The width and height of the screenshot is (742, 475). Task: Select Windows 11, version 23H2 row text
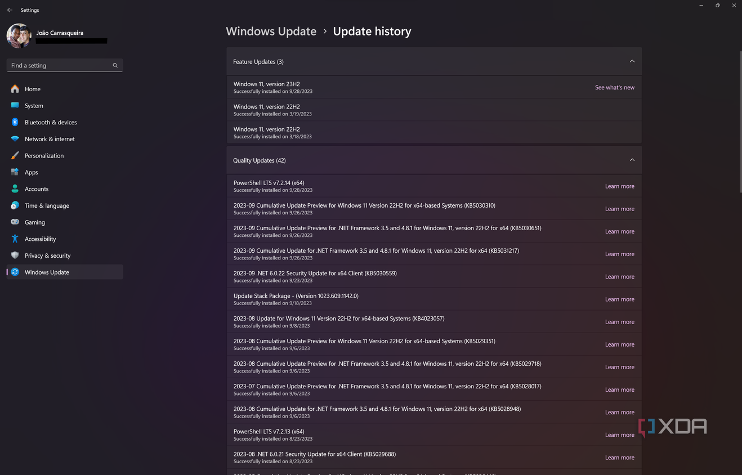266,84
